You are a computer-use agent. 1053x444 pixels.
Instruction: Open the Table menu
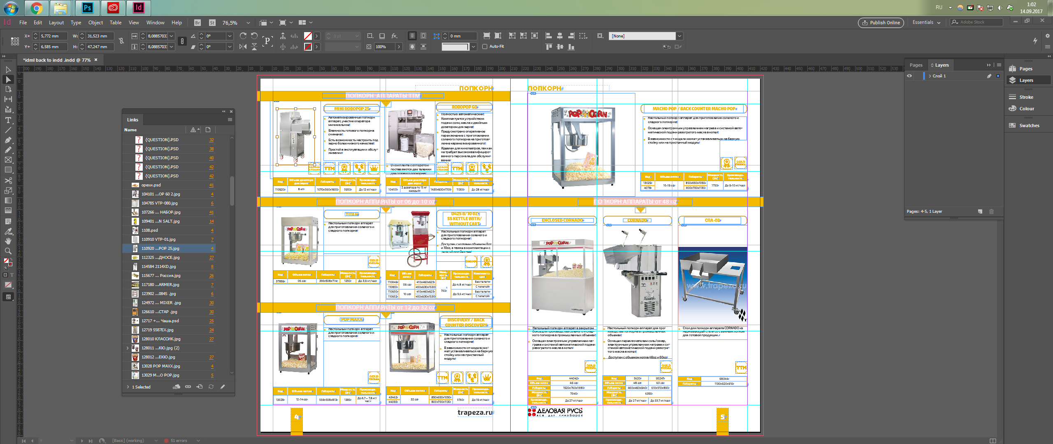[x=116, y=23]
